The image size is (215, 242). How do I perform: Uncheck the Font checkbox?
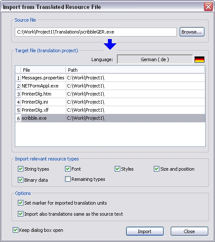pos(68,169)
